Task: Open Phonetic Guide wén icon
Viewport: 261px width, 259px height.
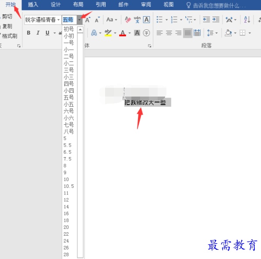Action: [x=137, y=20]
